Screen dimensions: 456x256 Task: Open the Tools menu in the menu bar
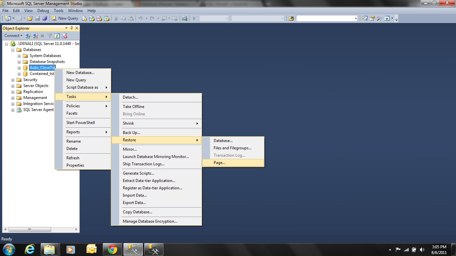(58, 11)
